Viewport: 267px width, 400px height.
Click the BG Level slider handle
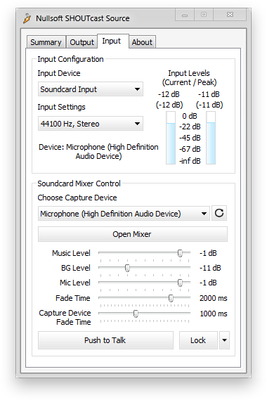127,268
